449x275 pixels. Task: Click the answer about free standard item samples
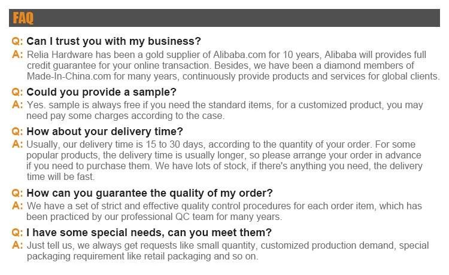tap(224, 111)
